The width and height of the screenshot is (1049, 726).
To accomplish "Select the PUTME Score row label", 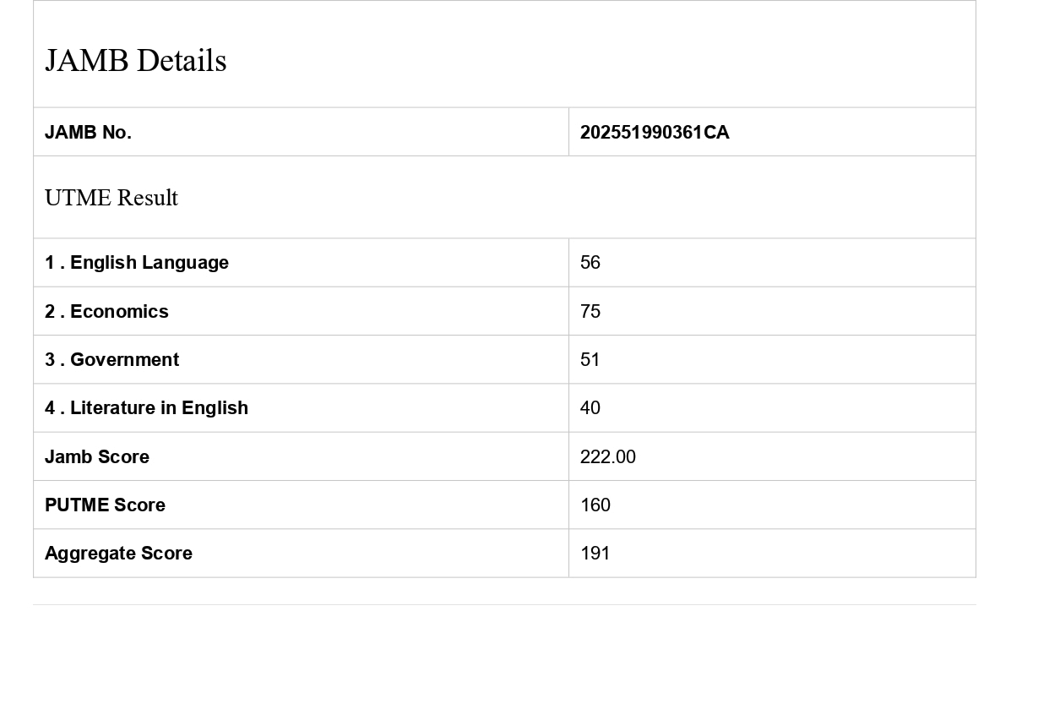I will [x=105, y=505].
